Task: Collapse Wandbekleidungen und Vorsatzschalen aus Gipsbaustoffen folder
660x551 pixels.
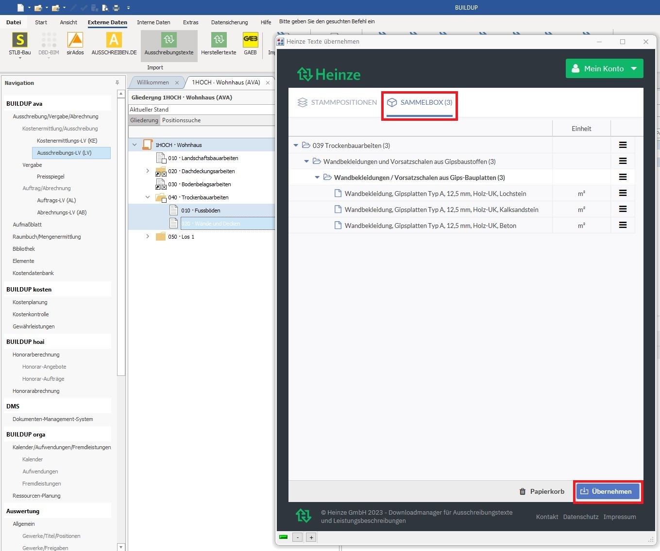Action: 306,162
